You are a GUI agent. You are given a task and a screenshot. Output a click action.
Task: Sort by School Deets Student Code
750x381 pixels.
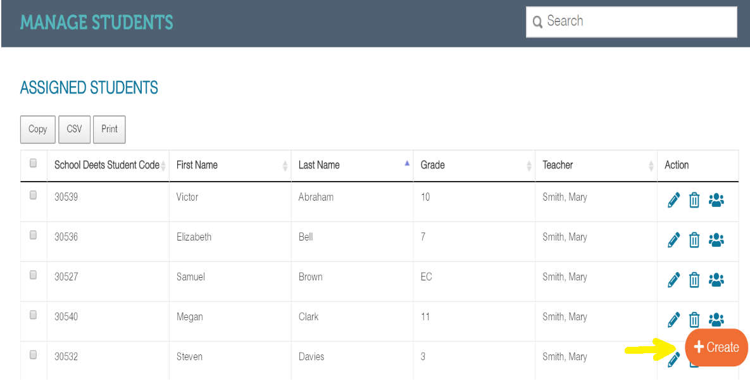[107, 165]
